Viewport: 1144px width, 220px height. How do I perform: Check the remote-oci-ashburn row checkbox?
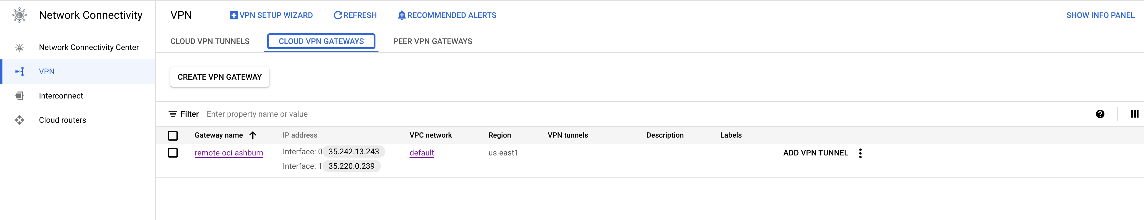(x=173, y=153)
